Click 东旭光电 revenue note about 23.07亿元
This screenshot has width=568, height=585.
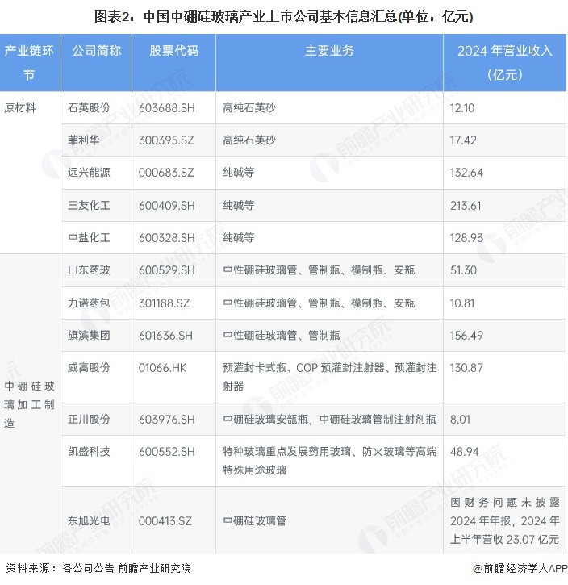click(x=505, y=520)
